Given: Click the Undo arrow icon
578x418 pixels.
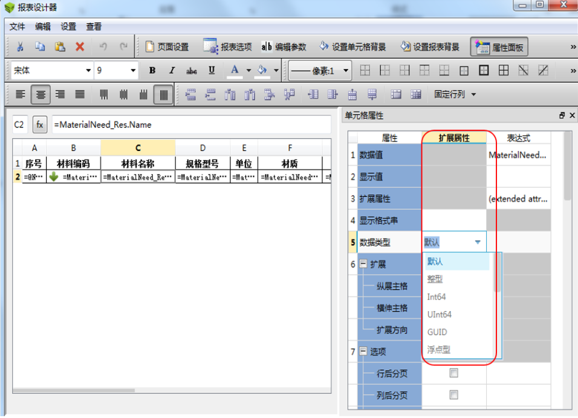Looking at the screenshot, I should (x=103, y=47).
